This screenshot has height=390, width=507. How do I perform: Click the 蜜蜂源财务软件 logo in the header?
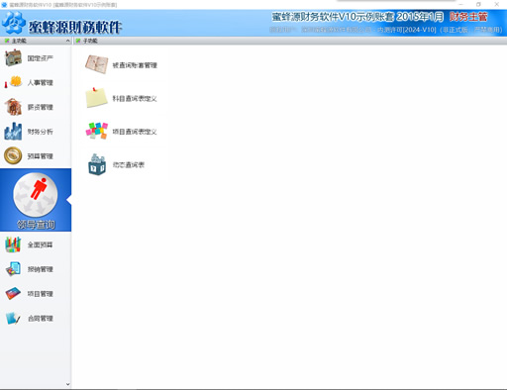pyautogui.click(x=62, y=23)
